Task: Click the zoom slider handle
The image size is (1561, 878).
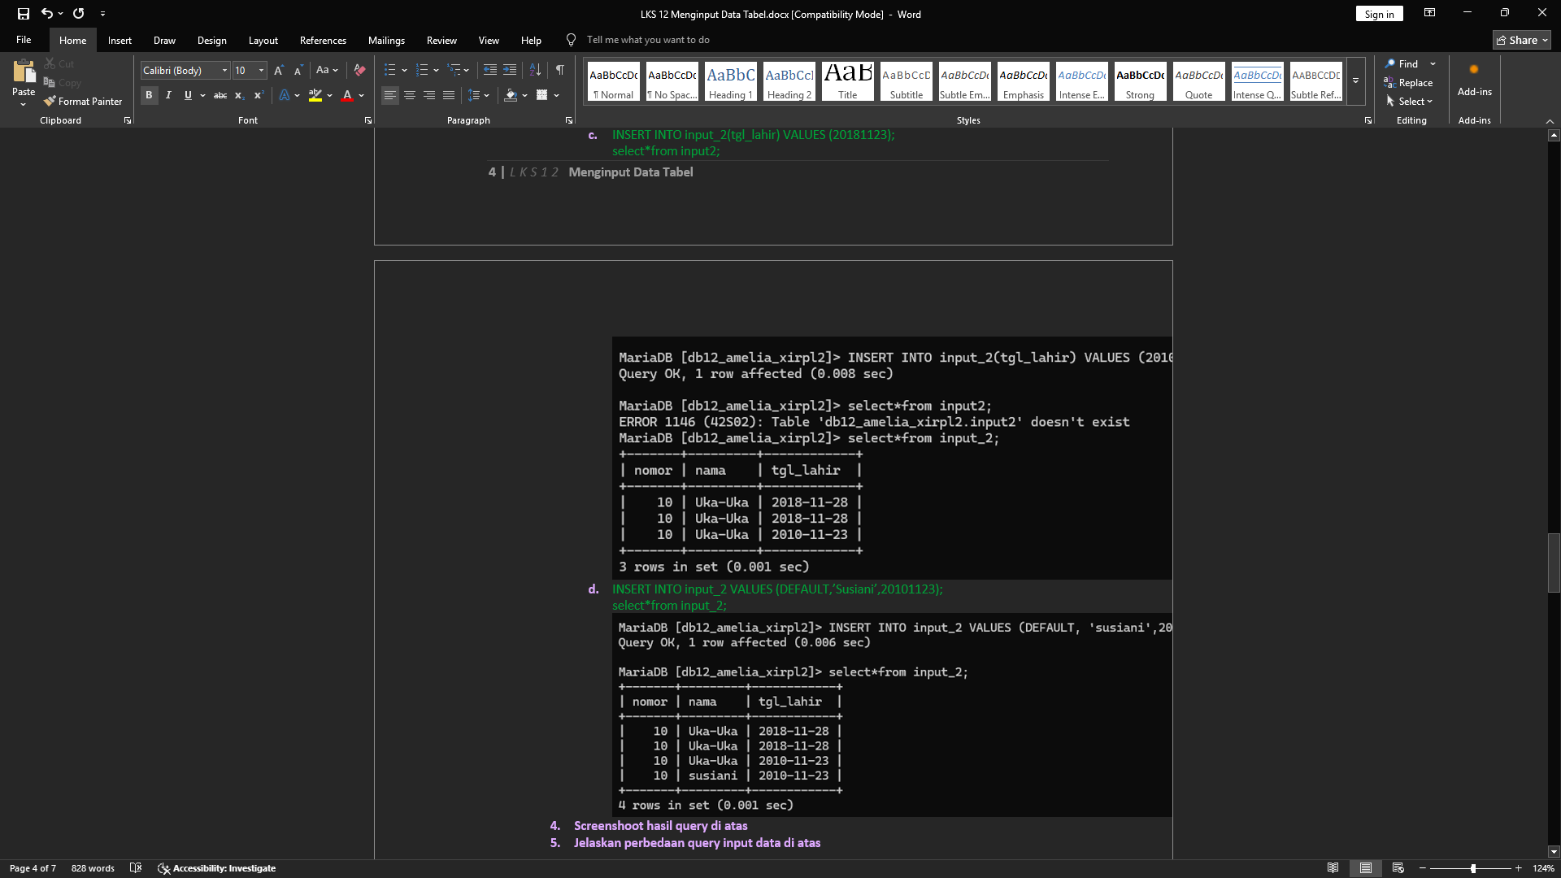Action: (1473, 868)
